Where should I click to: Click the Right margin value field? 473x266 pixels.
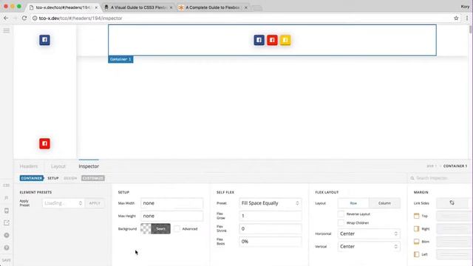(x=454, y=228)
